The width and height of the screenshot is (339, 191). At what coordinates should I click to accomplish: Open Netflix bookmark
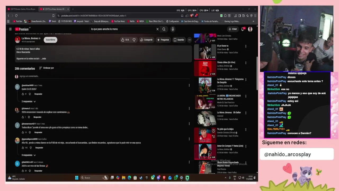point(131,21)
